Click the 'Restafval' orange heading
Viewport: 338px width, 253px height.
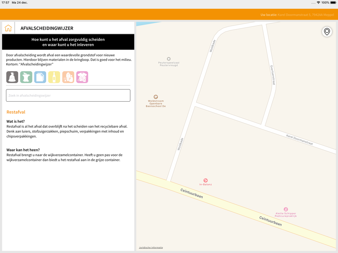[16, 112]
